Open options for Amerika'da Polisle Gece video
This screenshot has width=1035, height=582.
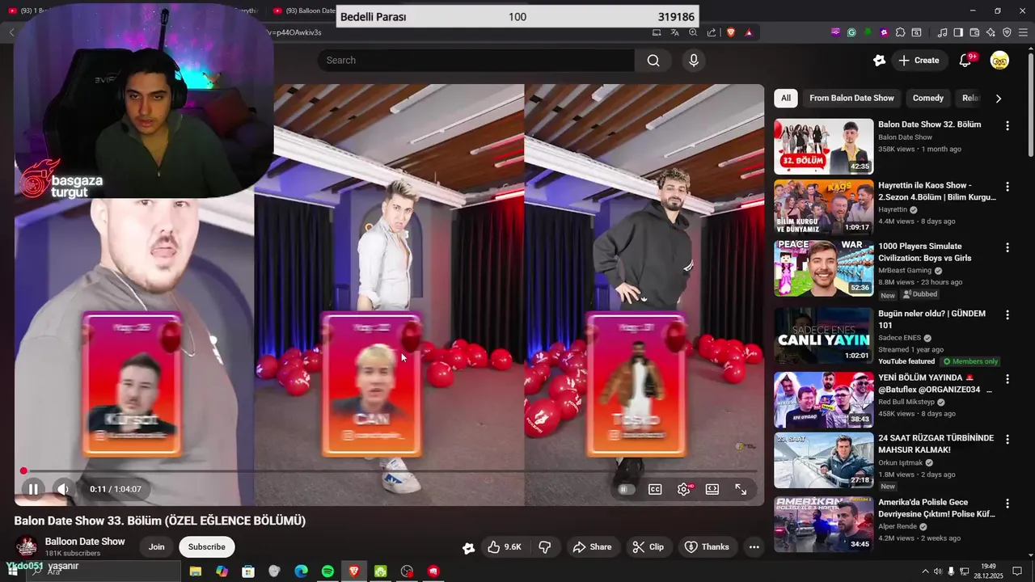point(1008,504)
